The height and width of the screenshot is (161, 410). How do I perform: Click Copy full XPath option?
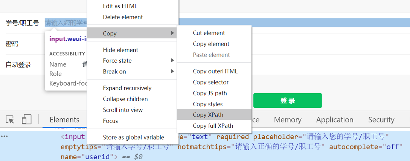(213, 126)
